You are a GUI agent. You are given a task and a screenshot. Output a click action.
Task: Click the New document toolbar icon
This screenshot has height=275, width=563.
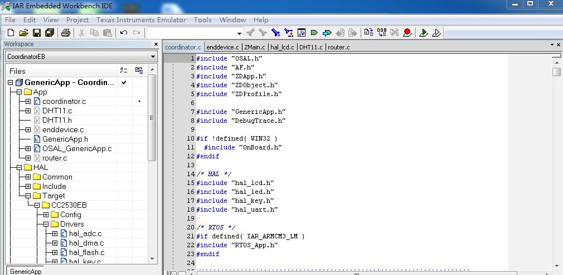click(9, 33)
